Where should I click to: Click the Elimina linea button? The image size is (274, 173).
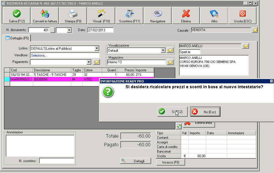pos(199,124)
